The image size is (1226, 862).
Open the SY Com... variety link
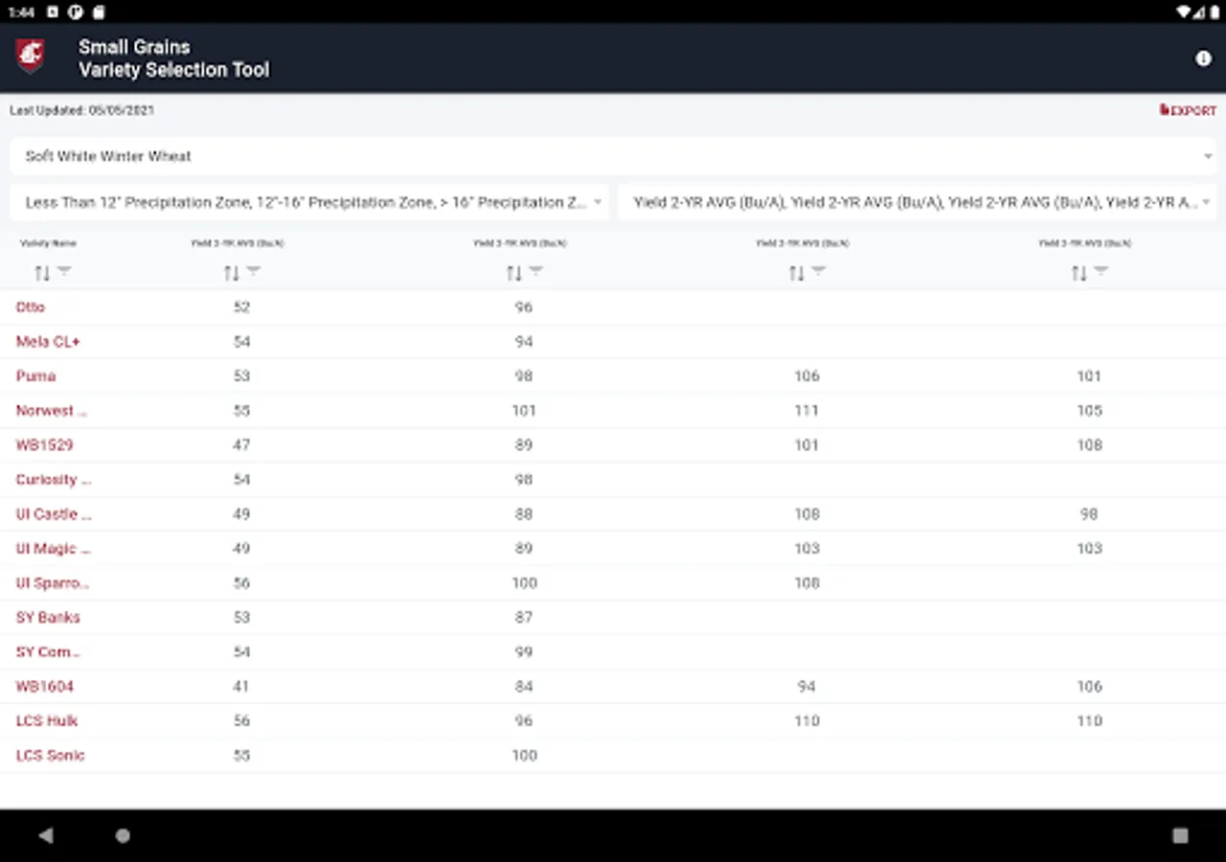pyautogui.click(x=48, y=652)
